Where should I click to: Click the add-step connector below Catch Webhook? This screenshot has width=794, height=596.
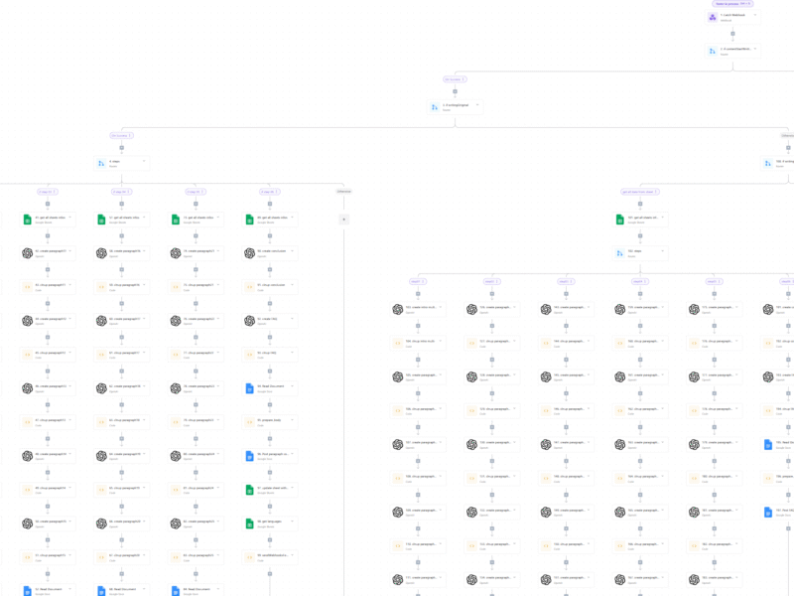pyautogui.click(x=733, y=34)
